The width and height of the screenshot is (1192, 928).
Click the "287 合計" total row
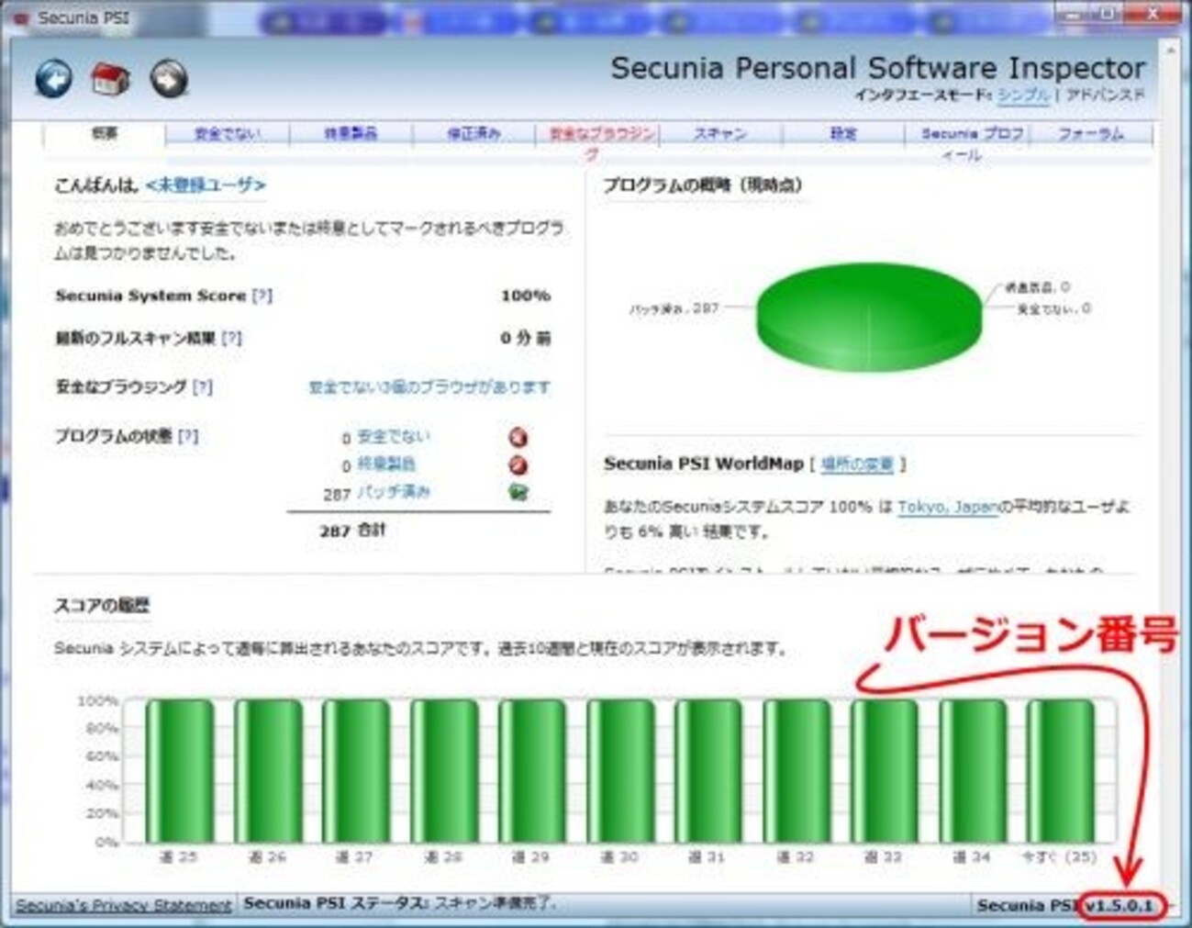click(x=353, y=531)
